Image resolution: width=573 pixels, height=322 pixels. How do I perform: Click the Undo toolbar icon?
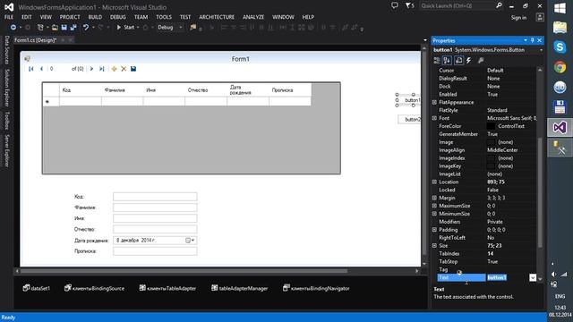click(86, 28)
